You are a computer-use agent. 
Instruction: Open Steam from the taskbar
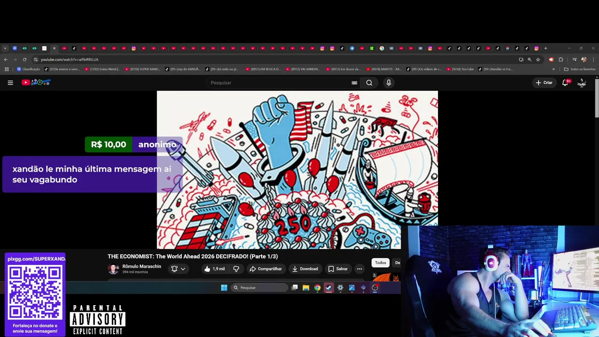point(329,288)
